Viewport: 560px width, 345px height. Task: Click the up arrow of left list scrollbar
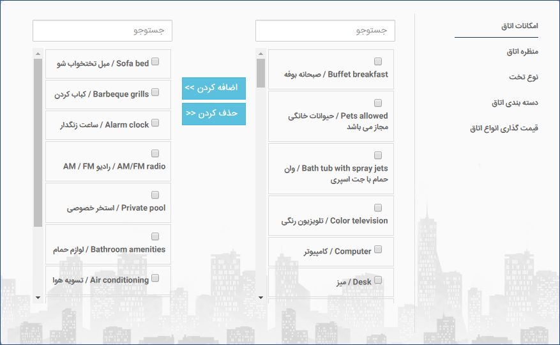point(38,54)
